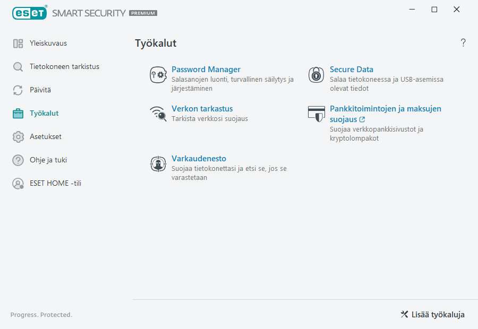Click the Progress. Protected. status text
This screenshot has width=478, height=329.
point(41,315)
